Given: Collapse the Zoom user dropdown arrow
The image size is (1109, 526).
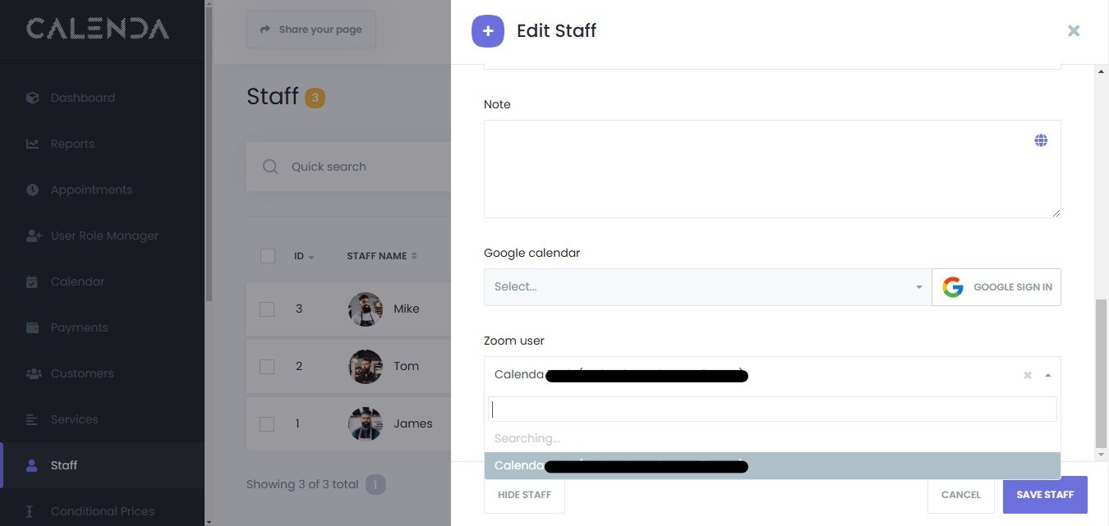Looking at the screenshot, I should point(1047,375).
